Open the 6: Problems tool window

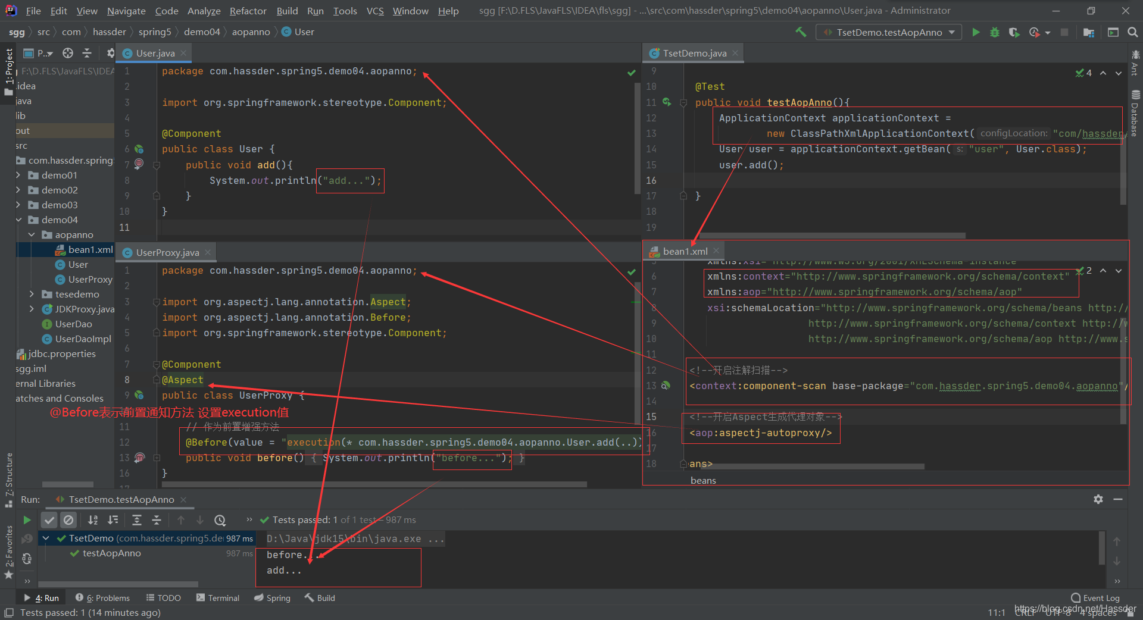click(102, 598)
